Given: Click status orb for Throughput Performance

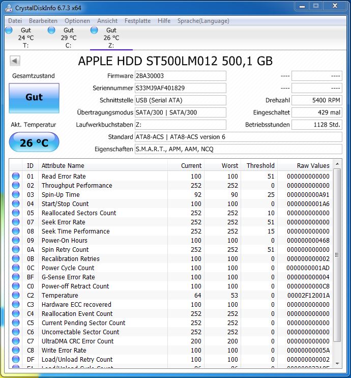Looking at the screenshot, I should [16, 185].
